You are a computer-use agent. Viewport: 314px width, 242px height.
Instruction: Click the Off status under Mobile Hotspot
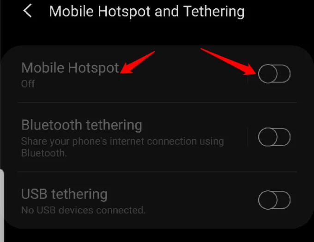point(28,84)
